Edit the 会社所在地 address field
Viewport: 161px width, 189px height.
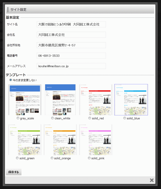click(71, 45)
